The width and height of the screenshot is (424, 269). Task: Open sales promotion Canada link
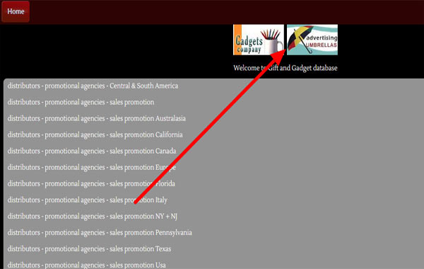(x=92, y=151)
